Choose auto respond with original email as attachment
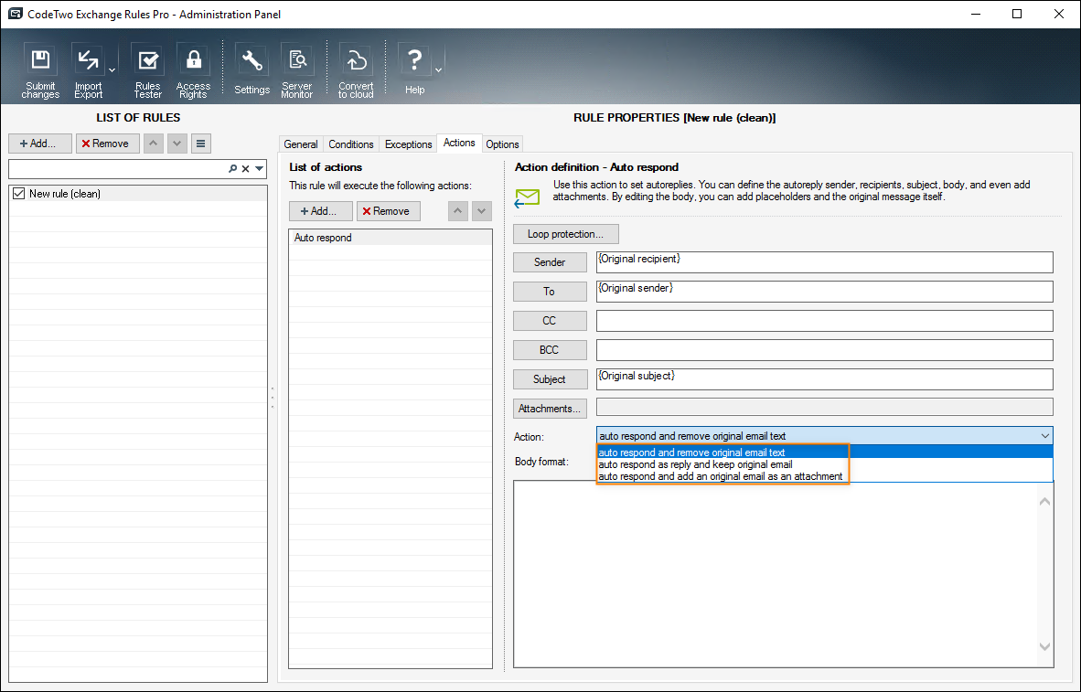Screen dimensions: 1081x692 point(825,476)
